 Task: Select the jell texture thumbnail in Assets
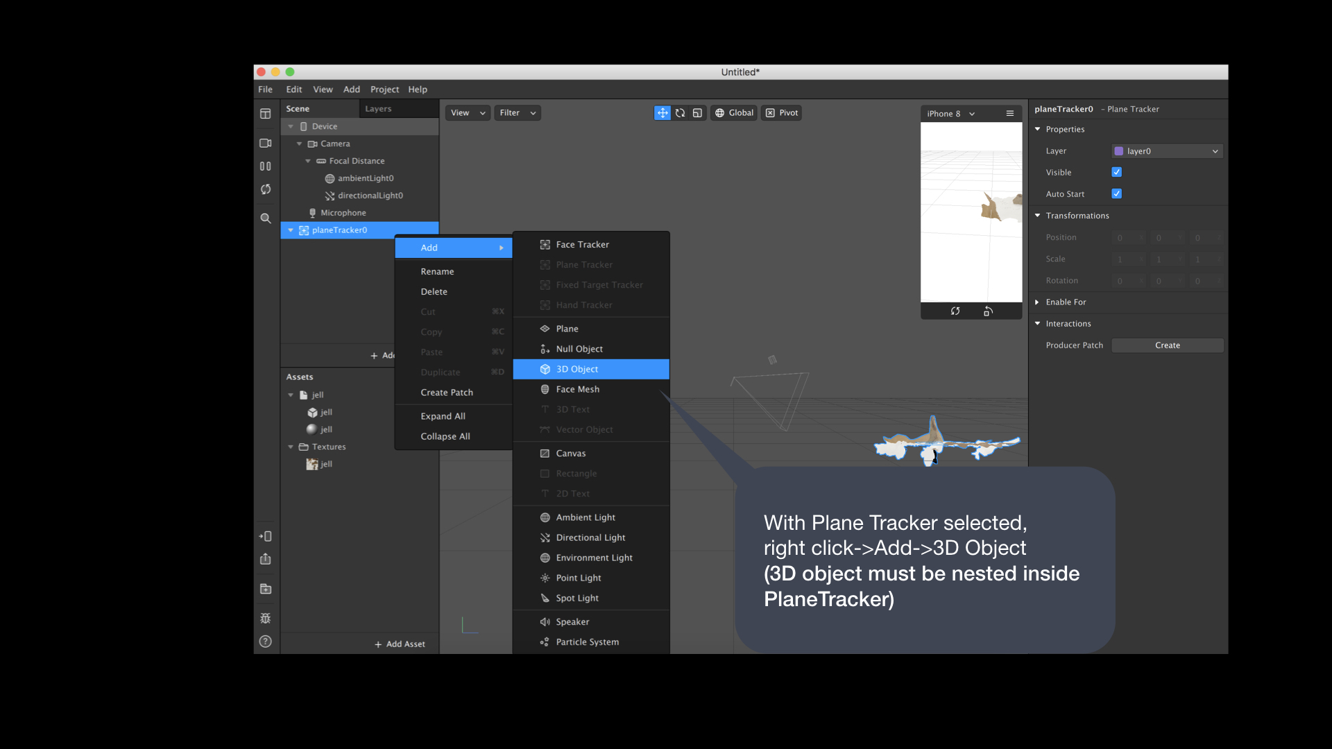(x=313, y=464)
